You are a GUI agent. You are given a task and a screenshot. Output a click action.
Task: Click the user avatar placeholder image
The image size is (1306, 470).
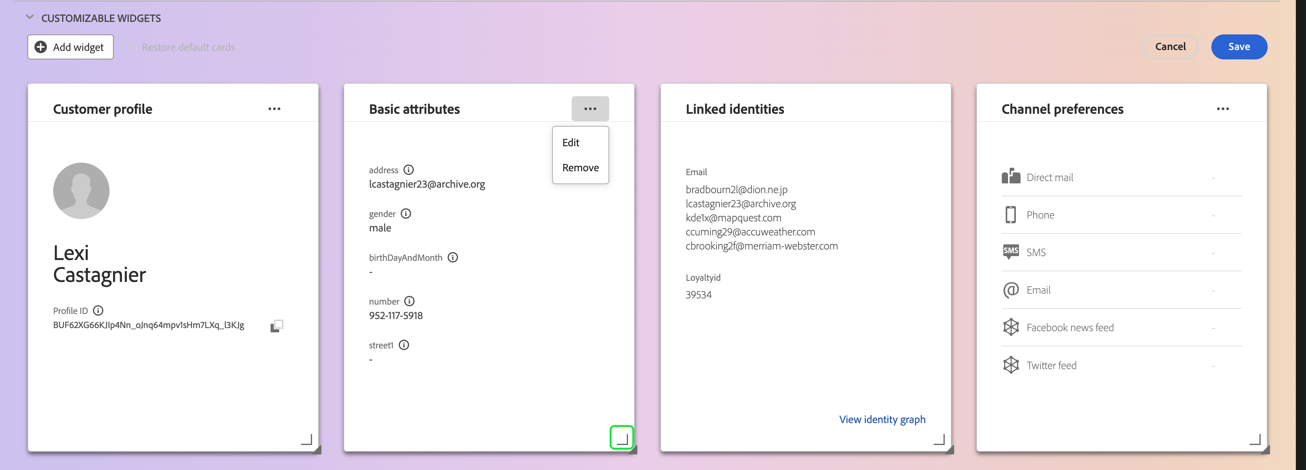81,191
